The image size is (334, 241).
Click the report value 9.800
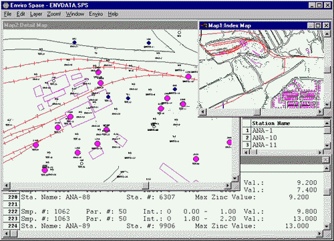pos(307,212)
